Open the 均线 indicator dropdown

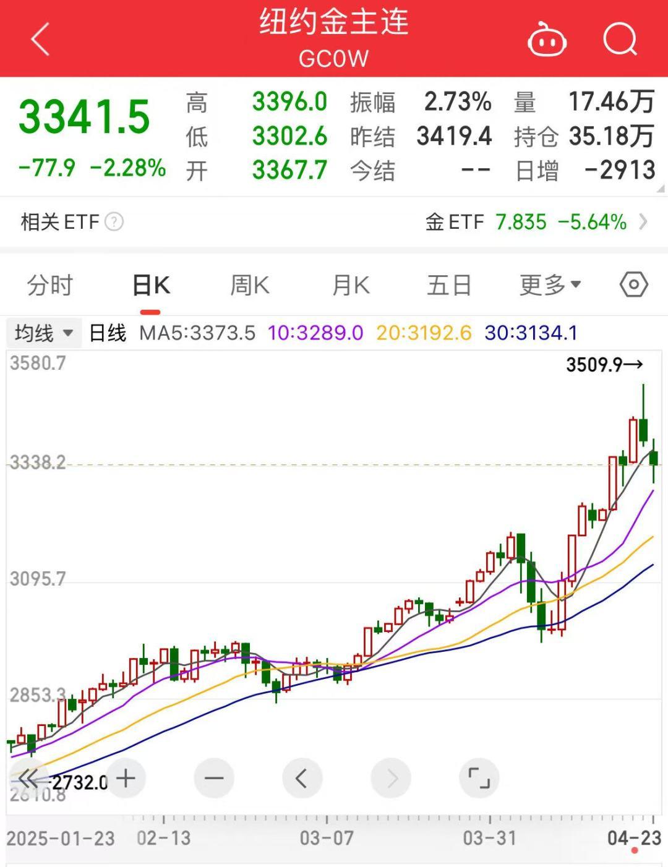(43, 333)
